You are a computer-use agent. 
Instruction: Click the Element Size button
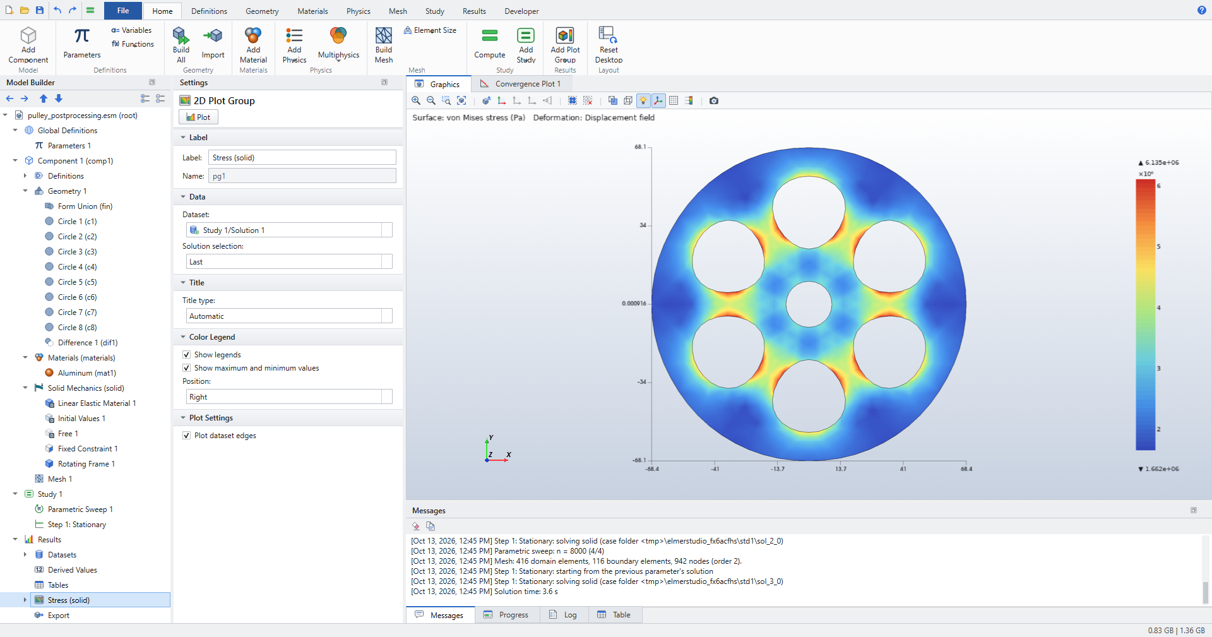point(430,30)
